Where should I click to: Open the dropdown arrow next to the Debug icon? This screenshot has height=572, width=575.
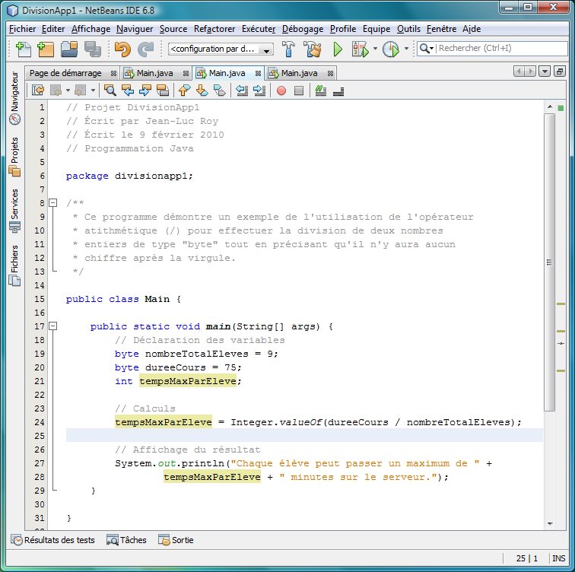coord(375,49)
